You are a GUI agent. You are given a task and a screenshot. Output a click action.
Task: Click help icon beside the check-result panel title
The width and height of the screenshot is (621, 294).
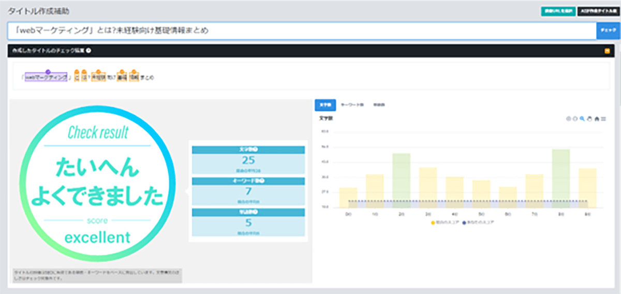point(89,51)
